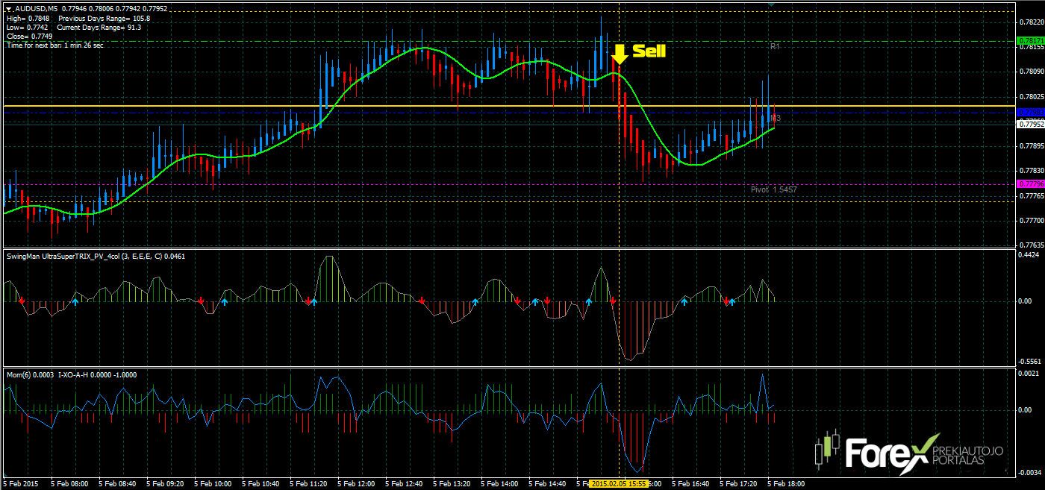Image resolution: width=1045 pixels, height=490 pixels.
Task: Click the green 0.78171 price label
Action: (1030, 40)
